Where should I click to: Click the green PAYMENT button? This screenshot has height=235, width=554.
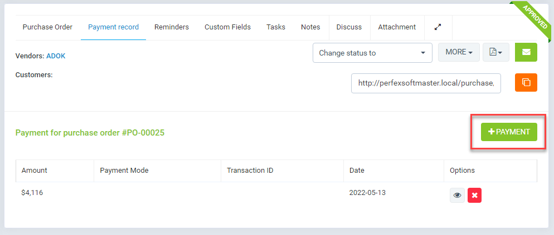pos(509,132)
